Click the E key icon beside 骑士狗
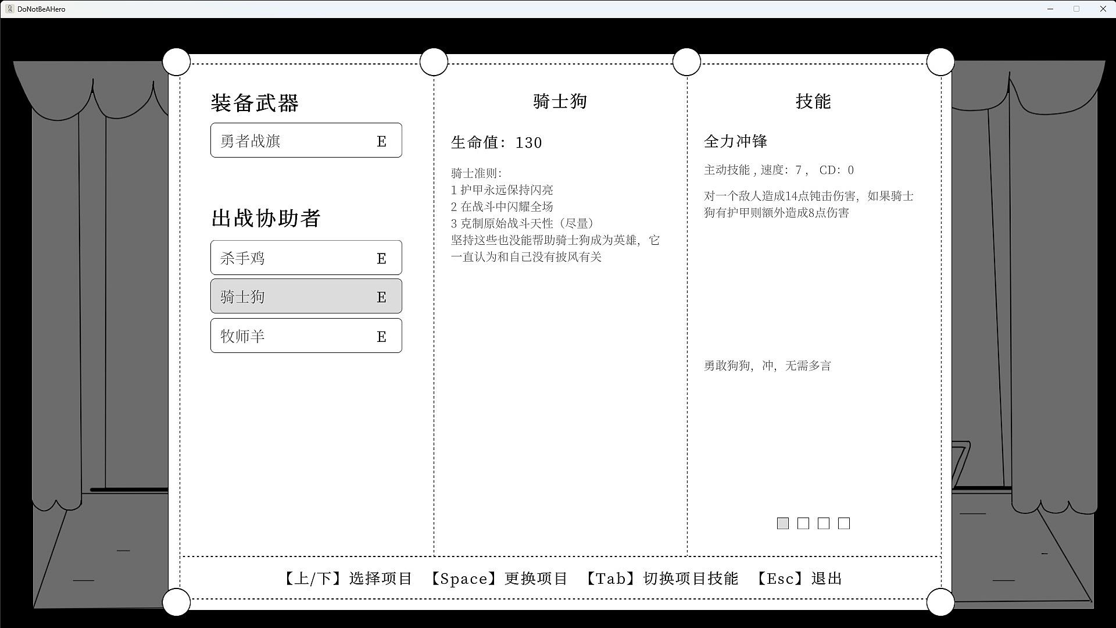 tap(381, 297)
